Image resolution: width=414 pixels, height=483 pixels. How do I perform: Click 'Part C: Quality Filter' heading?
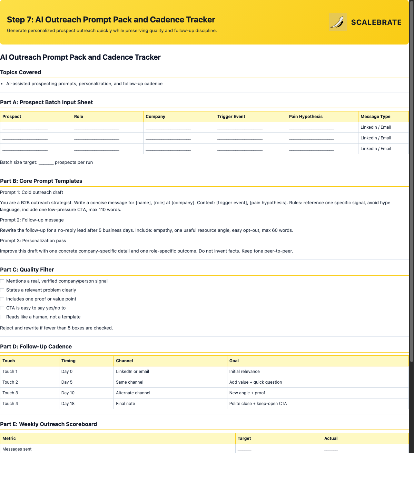click(x=27, y=269)
